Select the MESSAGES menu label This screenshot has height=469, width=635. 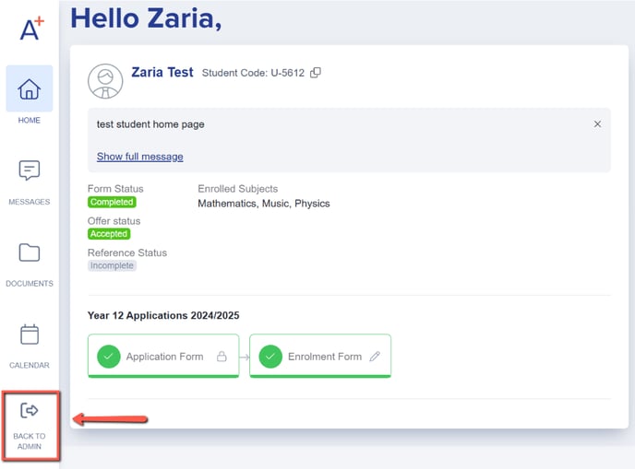(x=30, y=202)
